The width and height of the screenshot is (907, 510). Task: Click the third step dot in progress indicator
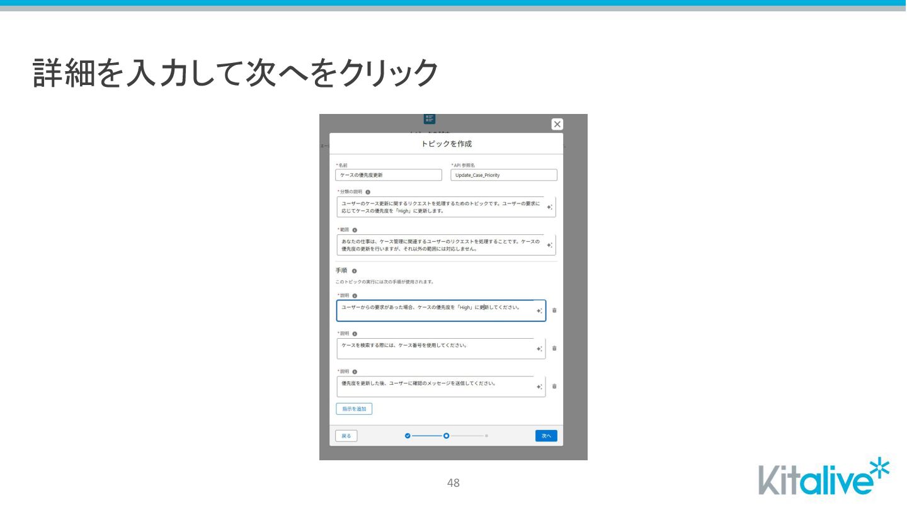click(486, 436)
